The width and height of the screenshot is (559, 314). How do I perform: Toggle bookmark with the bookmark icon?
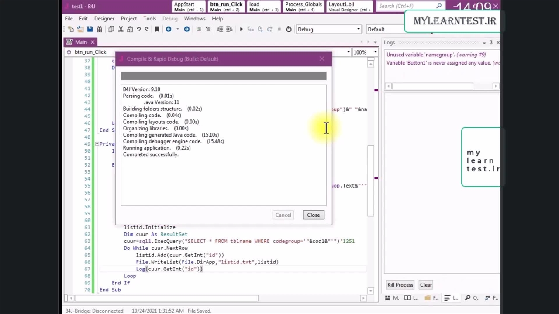tap(157, 29)
